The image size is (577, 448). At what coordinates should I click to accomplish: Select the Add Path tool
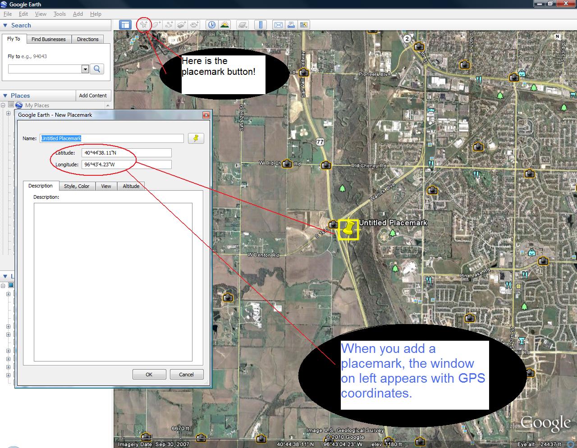[169, 25]
